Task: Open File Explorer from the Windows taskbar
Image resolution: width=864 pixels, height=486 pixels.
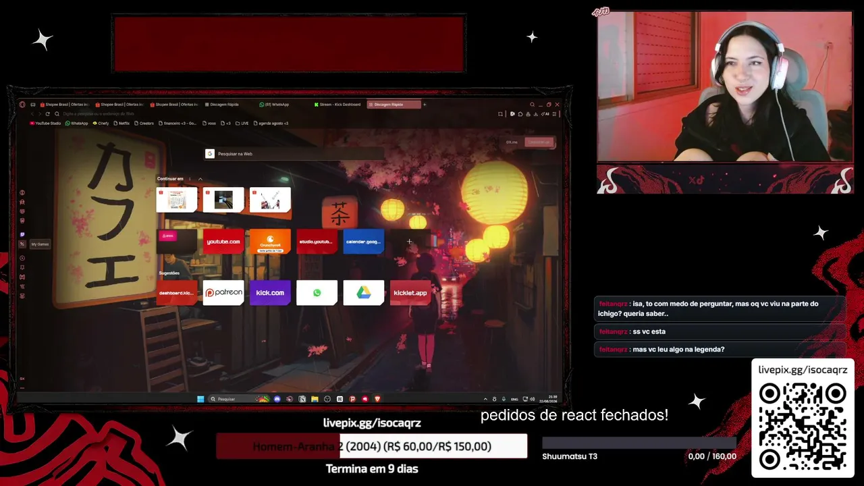Action: (315, 399)
